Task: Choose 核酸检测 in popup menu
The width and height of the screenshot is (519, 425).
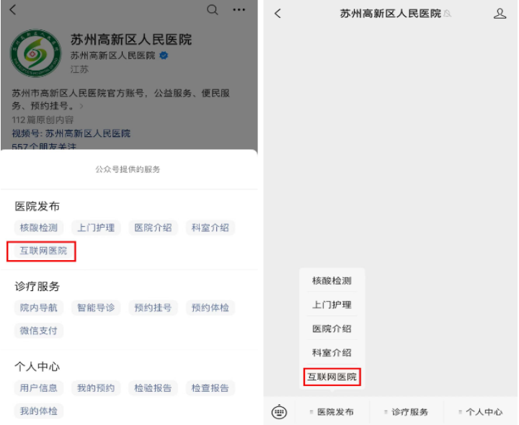Action: click(332, 281)
